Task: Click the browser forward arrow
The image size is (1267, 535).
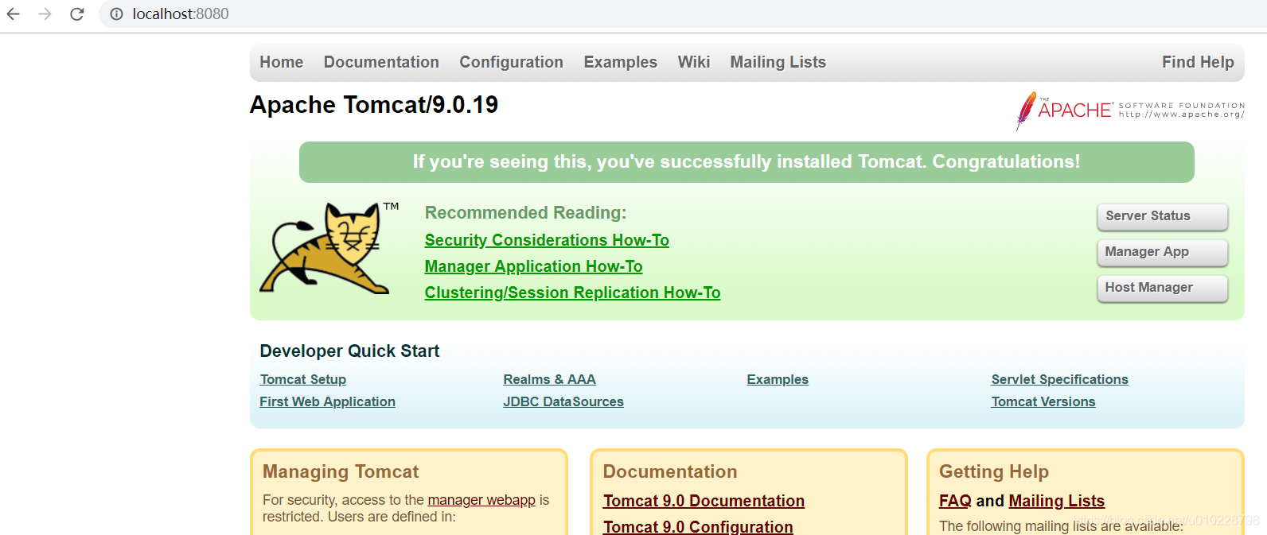Action: [45, 14]
